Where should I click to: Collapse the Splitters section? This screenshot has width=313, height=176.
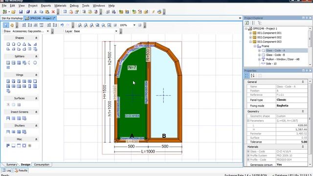coord(36,57)
